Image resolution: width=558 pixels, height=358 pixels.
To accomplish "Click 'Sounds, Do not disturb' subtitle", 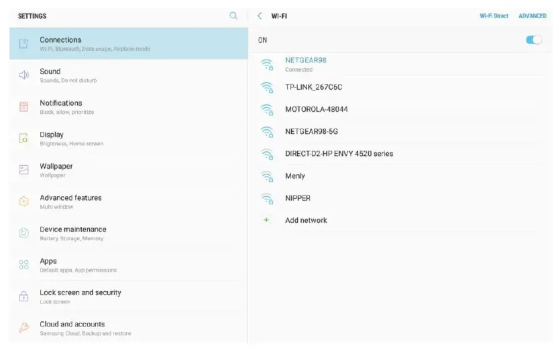I will click(68, 80).
